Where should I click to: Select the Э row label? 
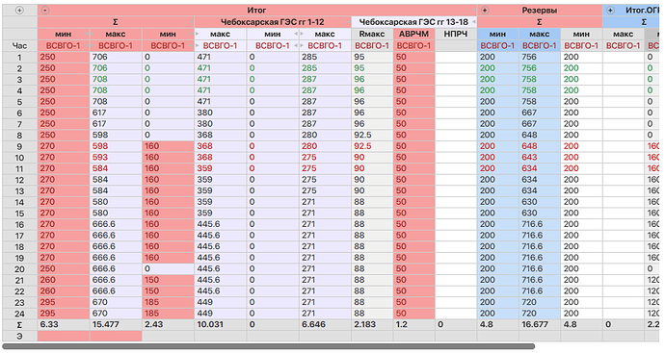[19, 337]
